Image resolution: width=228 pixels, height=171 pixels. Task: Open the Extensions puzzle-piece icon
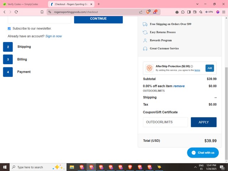pos(183,12)
